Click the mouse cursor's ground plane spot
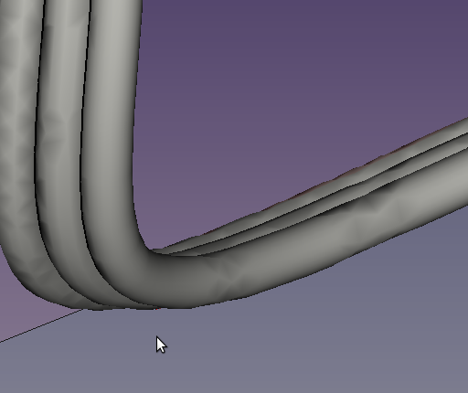 coord(157,337)
